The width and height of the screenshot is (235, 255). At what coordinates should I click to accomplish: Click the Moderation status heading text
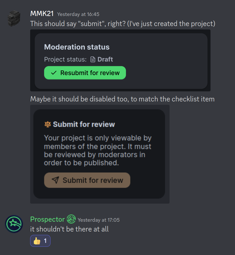point(77,47)
